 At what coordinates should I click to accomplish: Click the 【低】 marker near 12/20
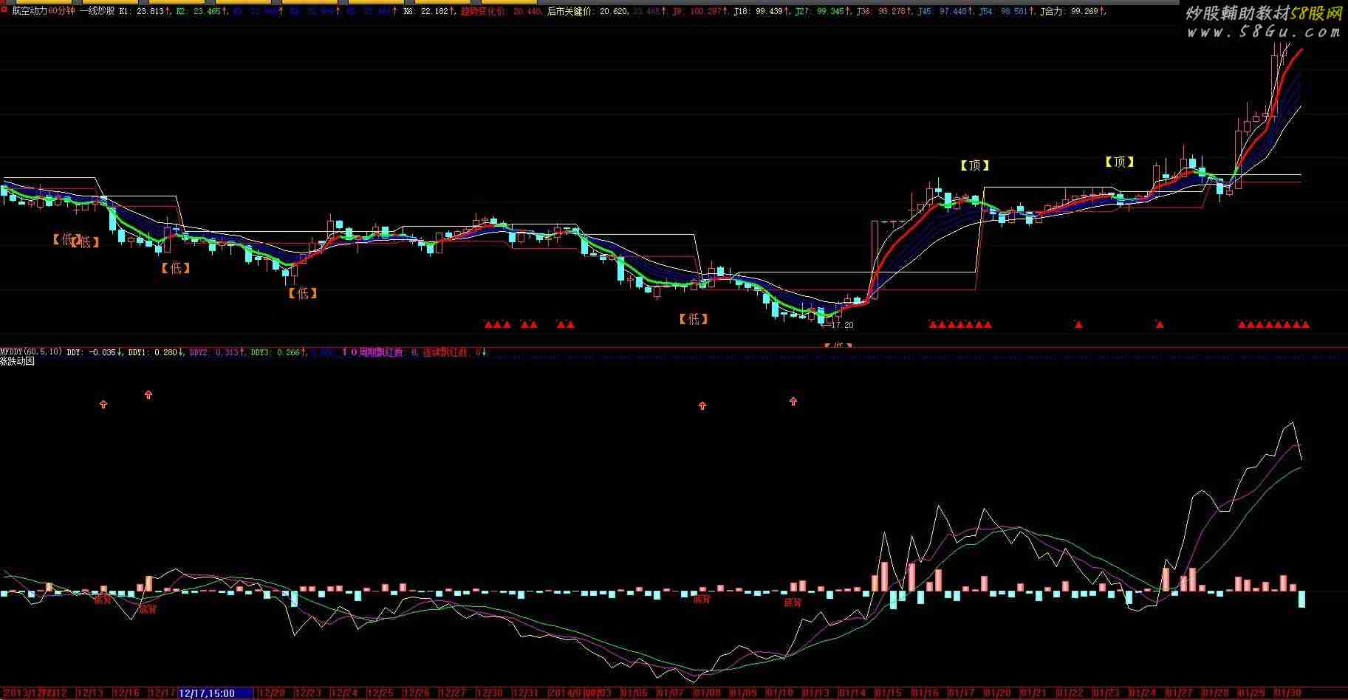(x=302, y=293)
